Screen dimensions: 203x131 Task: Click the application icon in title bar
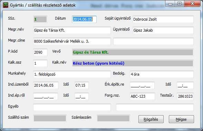click(x=6, y=5)
